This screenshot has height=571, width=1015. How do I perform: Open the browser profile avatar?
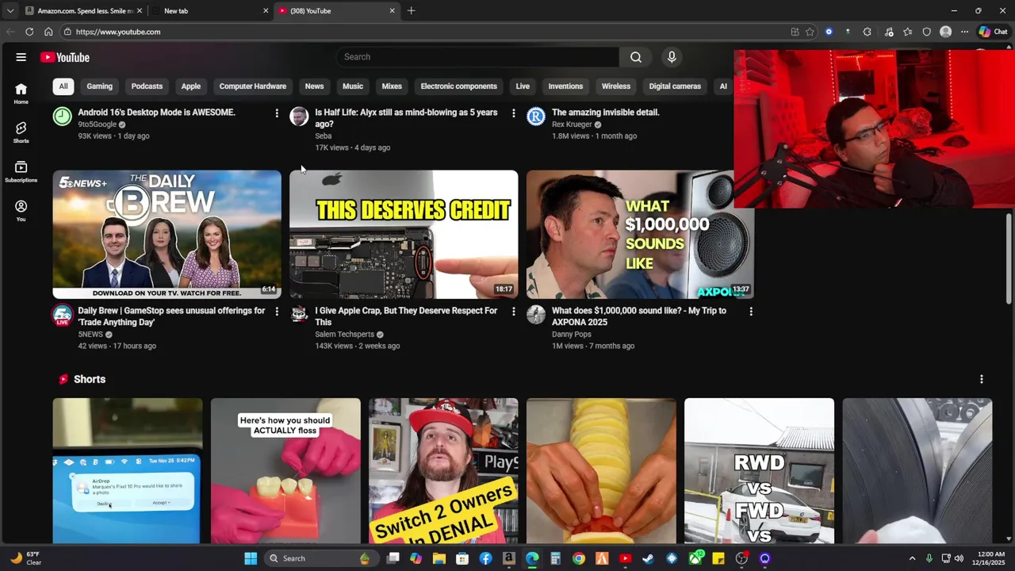tap(945, 32)
